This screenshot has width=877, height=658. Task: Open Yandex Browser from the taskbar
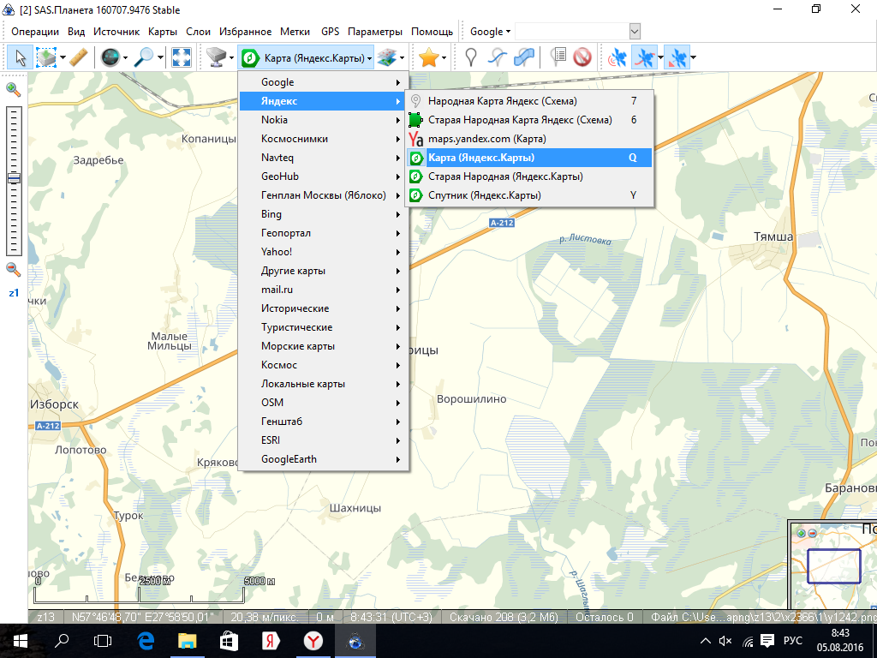click(313, 641)
